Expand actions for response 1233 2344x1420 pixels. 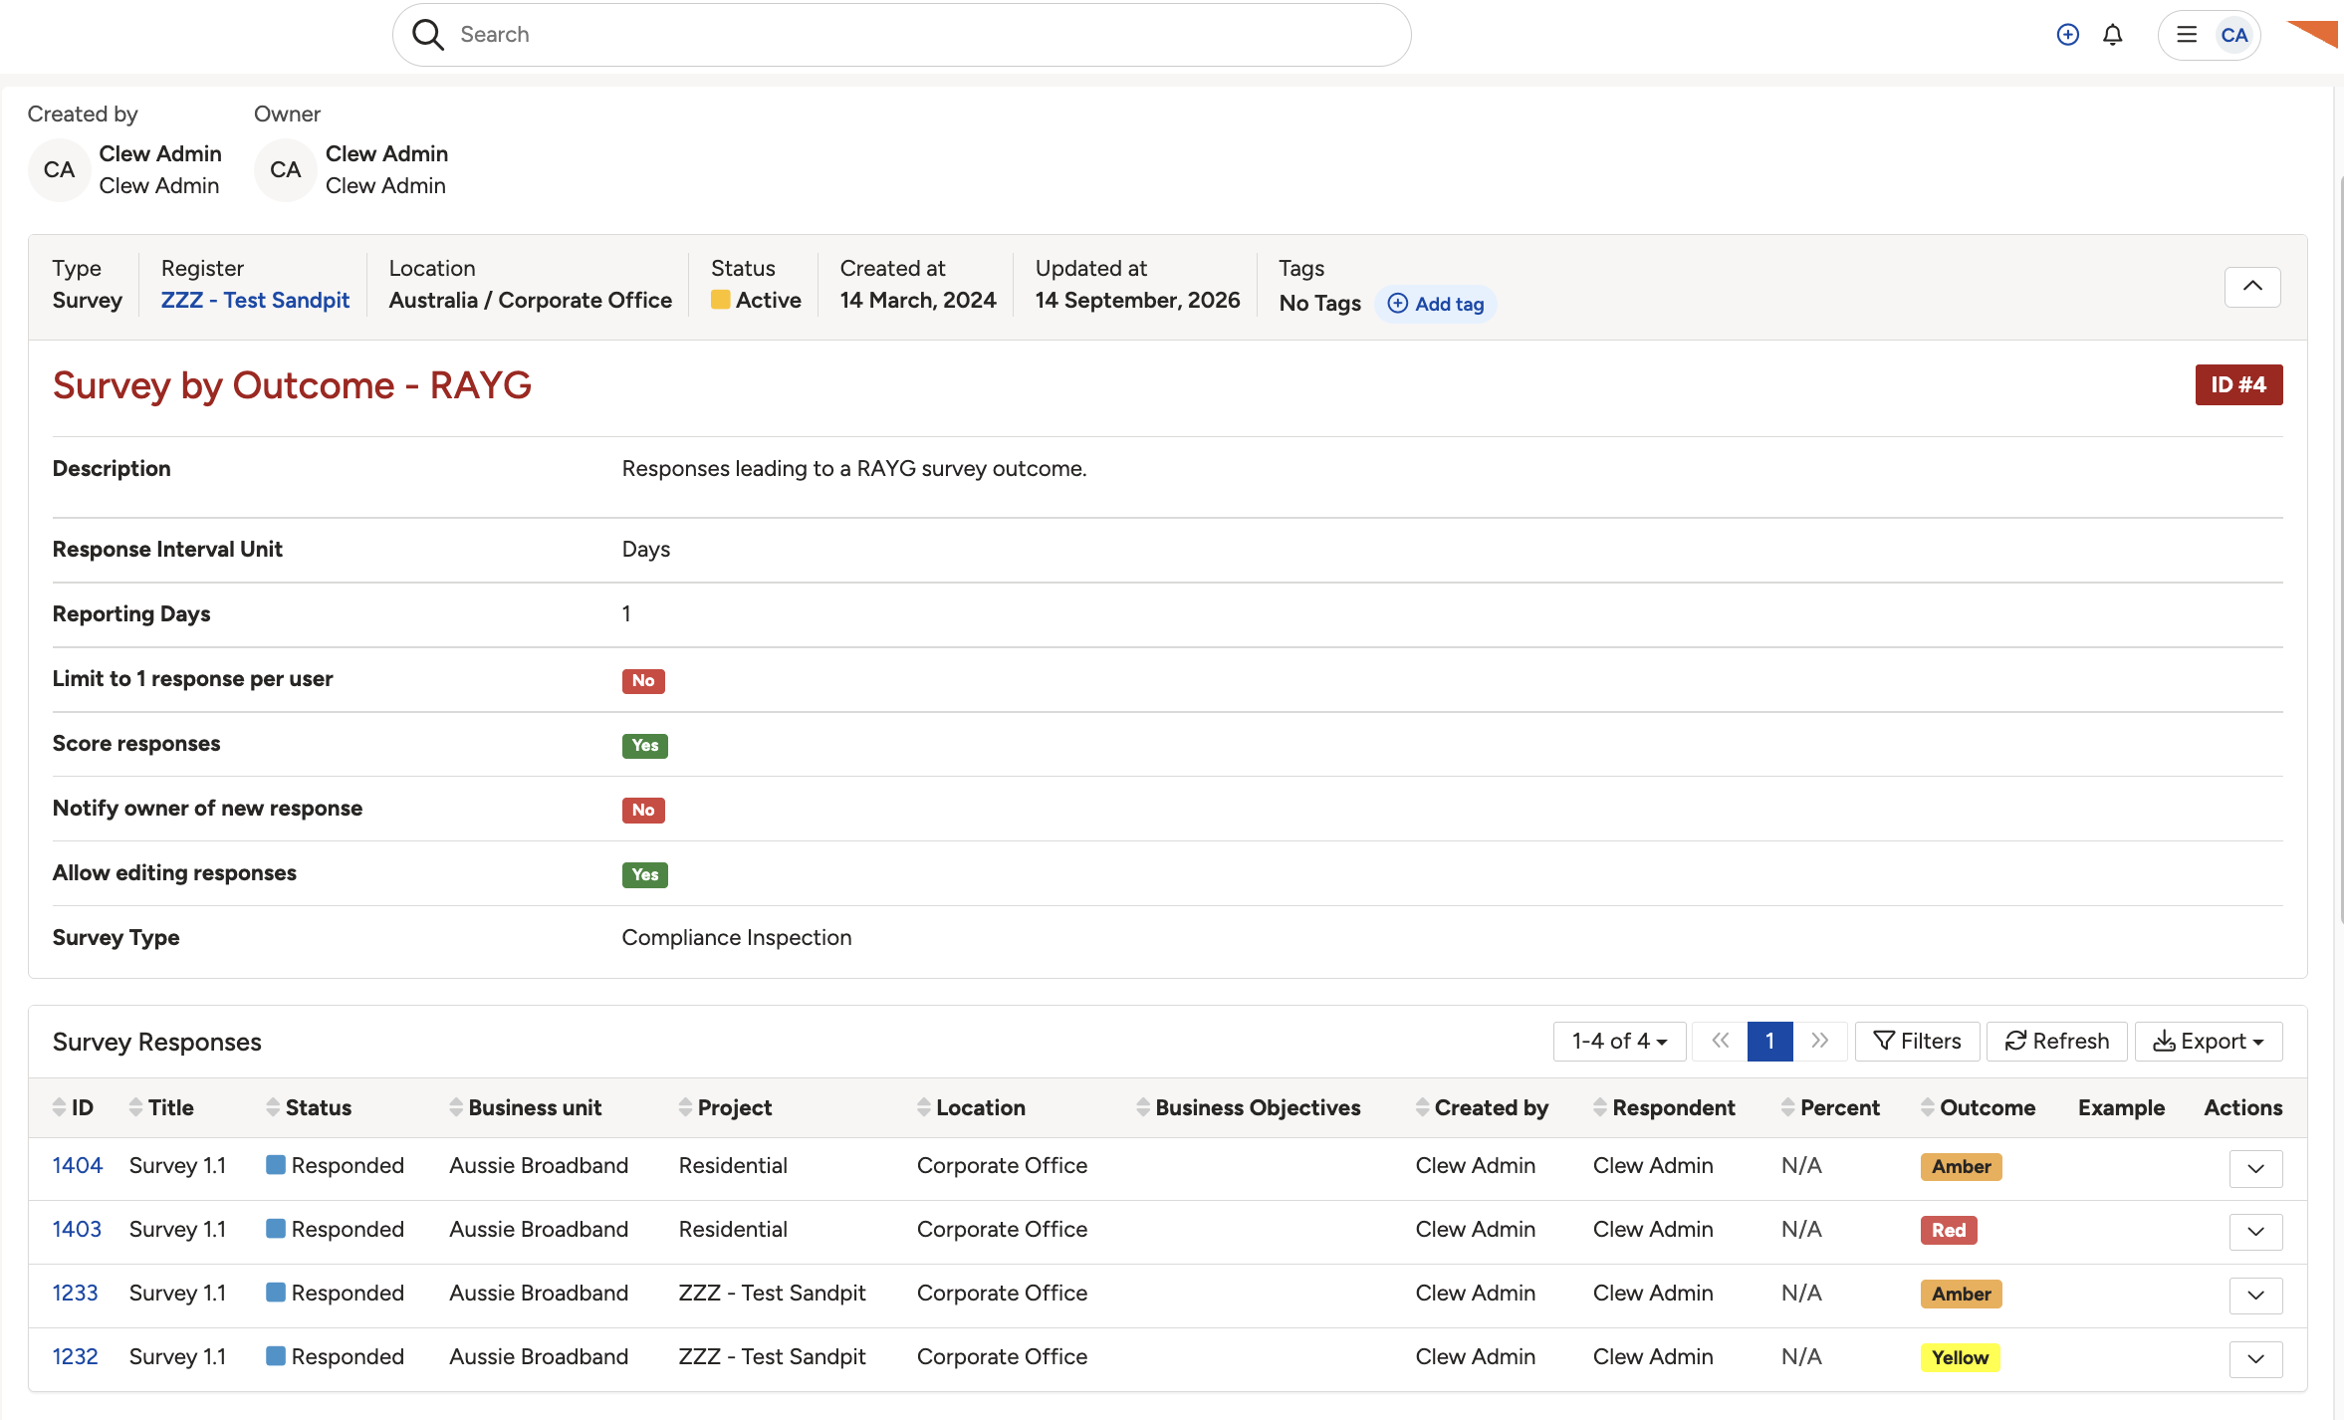tap(2255, 1296)
